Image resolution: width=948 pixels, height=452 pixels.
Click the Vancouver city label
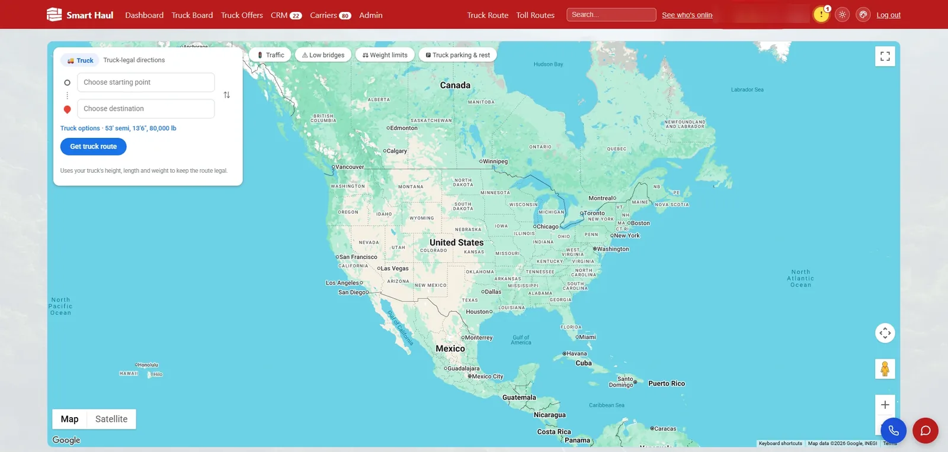pyautogui.click(x=348, y=167)
